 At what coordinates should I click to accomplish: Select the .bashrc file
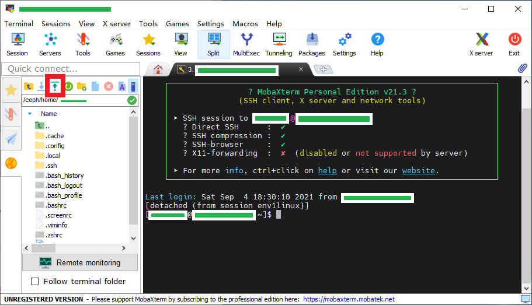pos(51,205)
